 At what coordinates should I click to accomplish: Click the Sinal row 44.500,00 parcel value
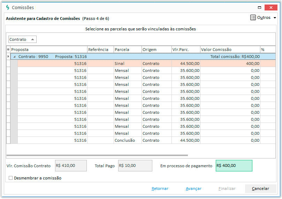coord(186,64)
